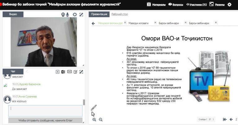Image resolution: width=238 pixels, height=125 pixels.
Task: Zoom in on the slide
Action: (94, 119)
